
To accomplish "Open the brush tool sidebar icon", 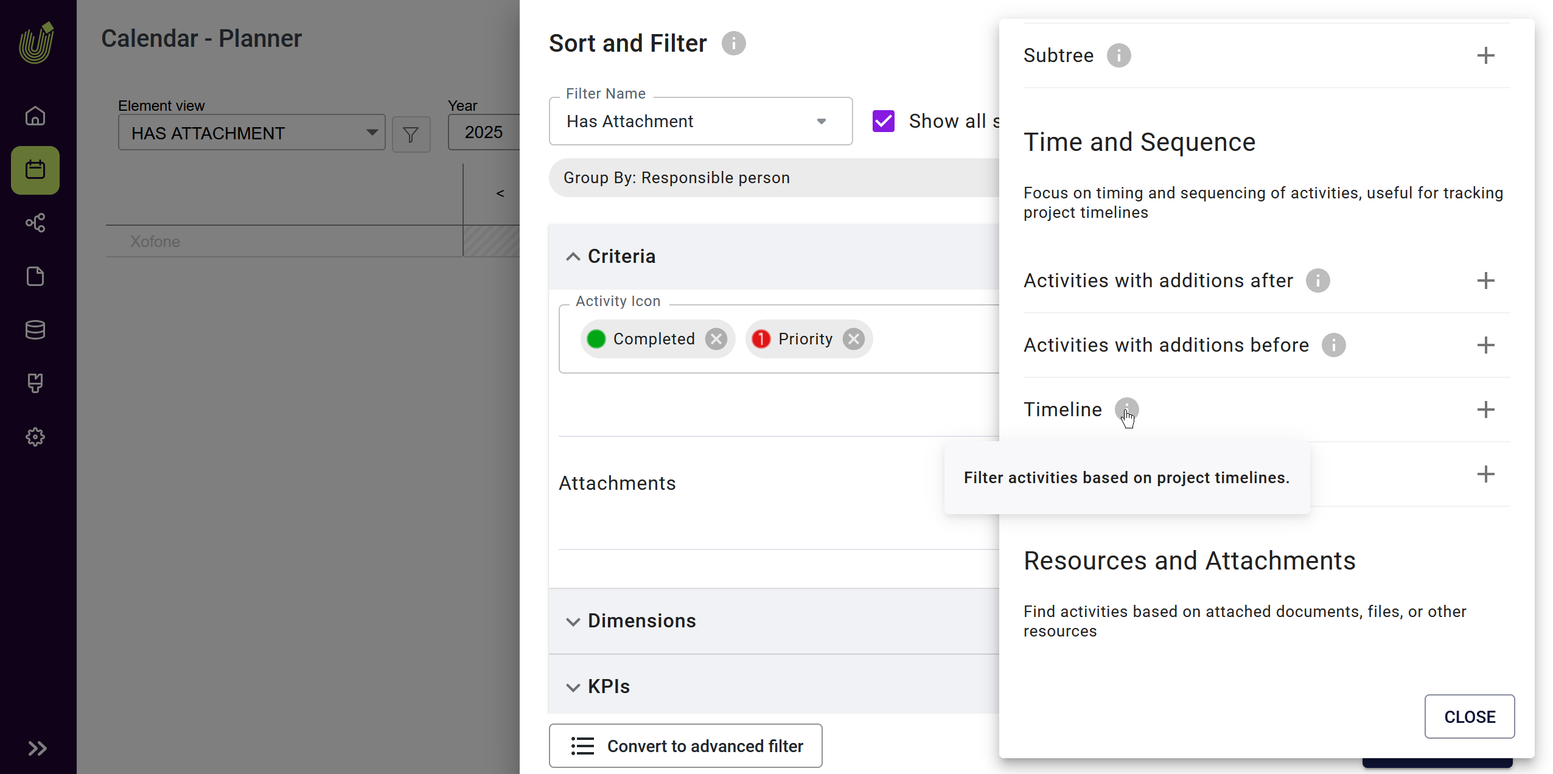I will click(x=35, y=383).
